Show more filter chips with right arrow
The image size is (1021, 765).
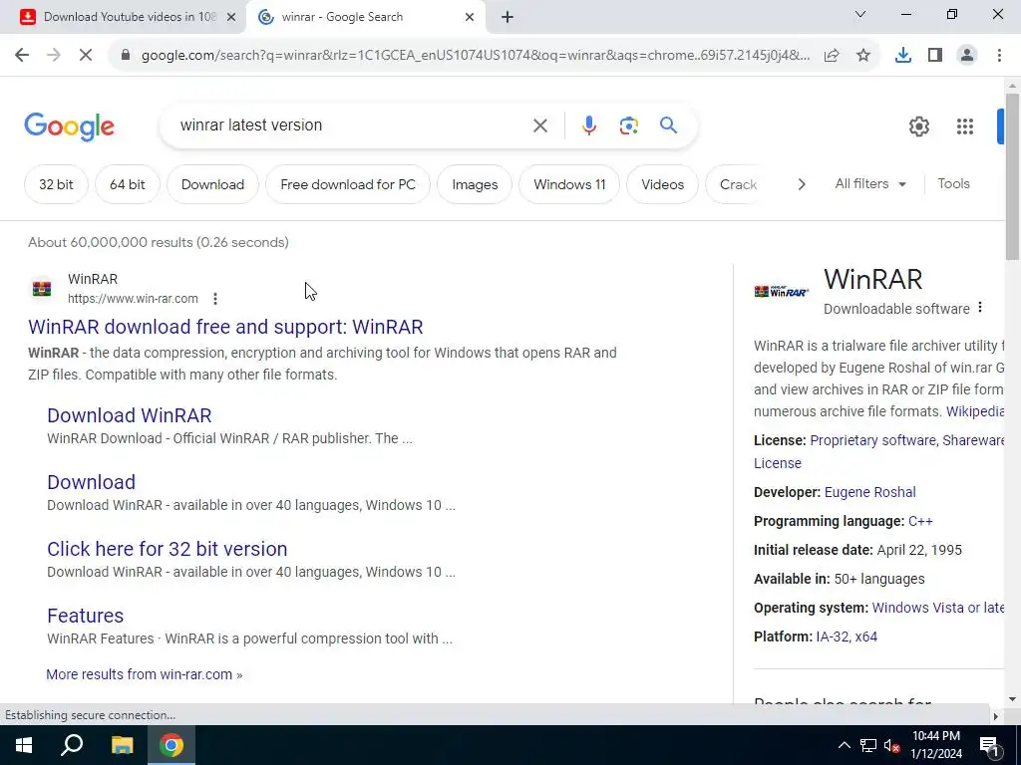[802, 184]
